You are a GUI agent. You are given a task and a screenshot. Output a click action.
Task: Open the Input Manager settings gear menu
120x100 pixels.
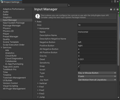tap(117, 9)
